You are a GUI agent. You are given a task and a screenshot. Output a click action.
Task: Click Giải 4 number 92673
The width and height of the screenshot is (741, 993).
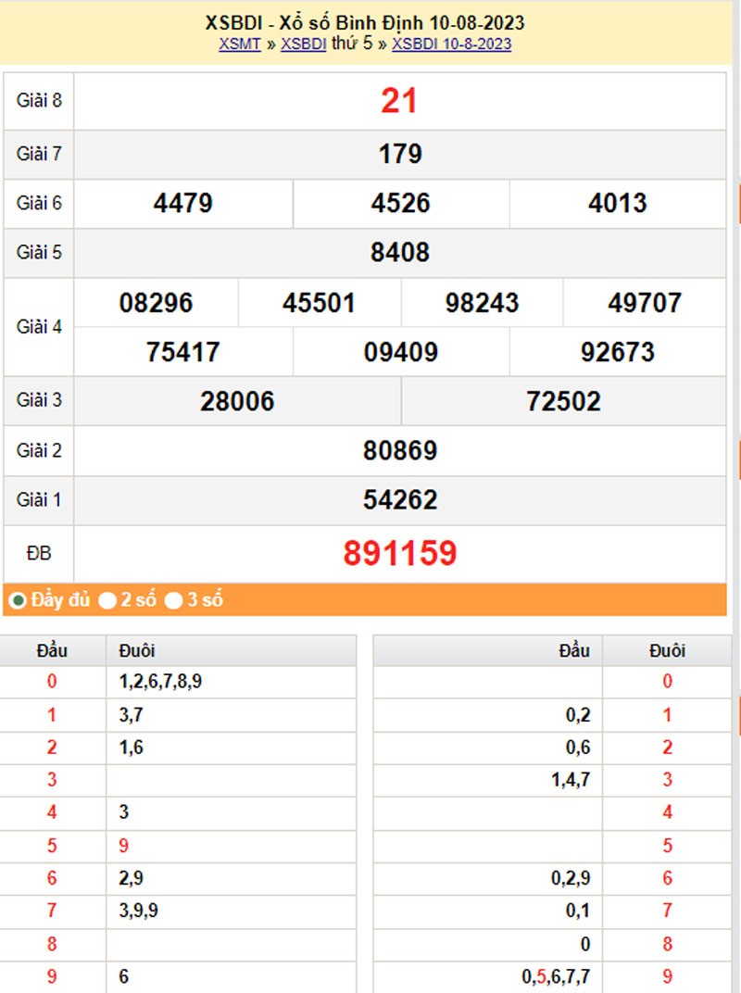(617, 352)
